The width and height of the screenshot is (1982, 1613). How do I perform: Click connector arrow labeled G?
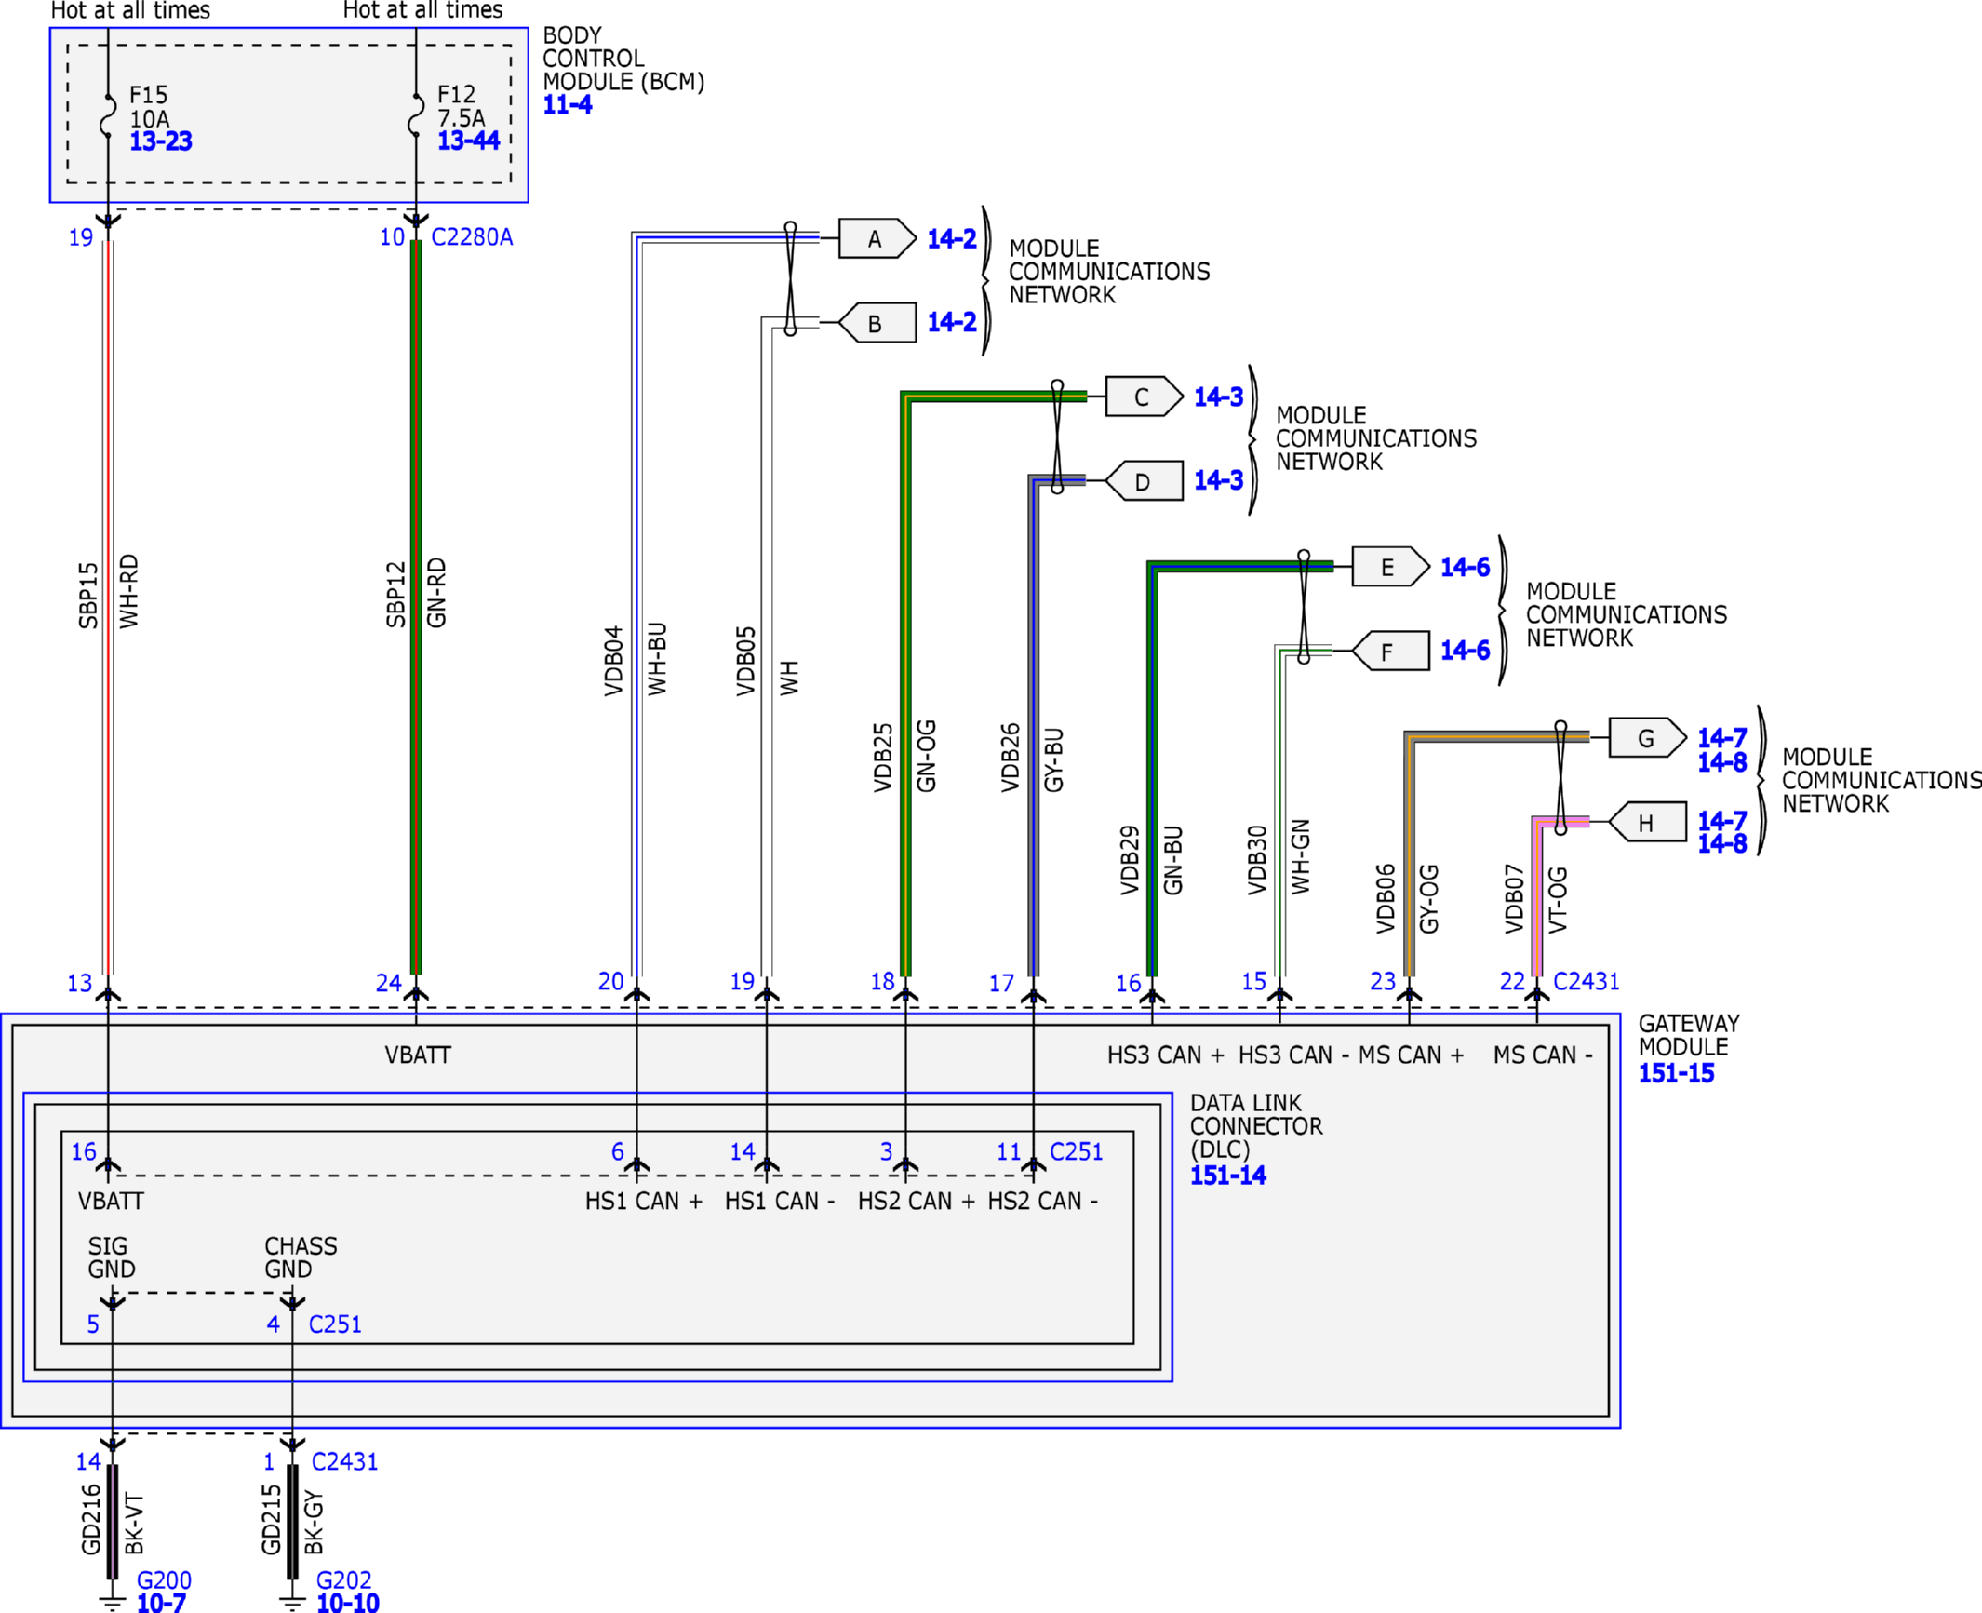tap(1646, 738)
